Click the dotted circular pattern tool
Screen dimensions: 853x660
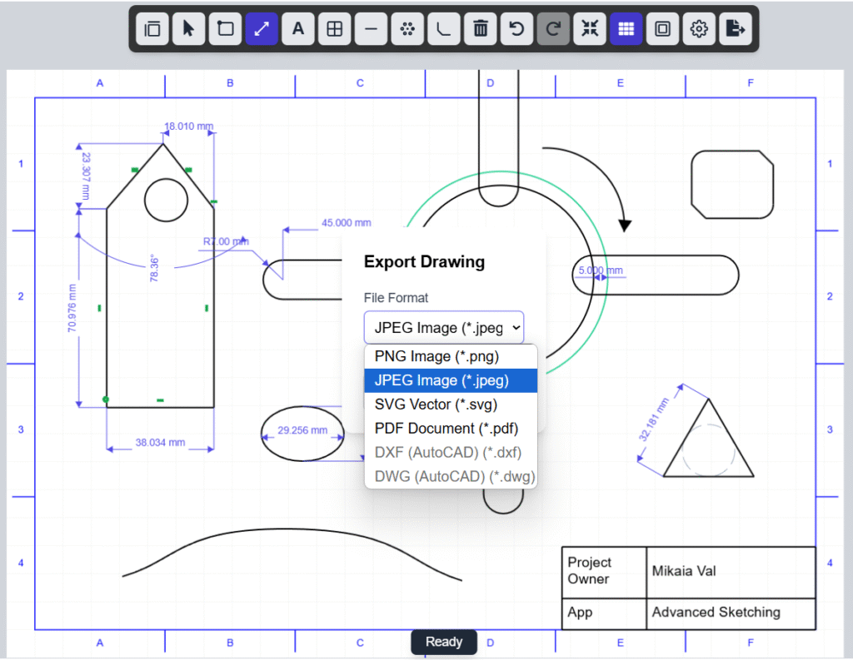coord(407,29)
